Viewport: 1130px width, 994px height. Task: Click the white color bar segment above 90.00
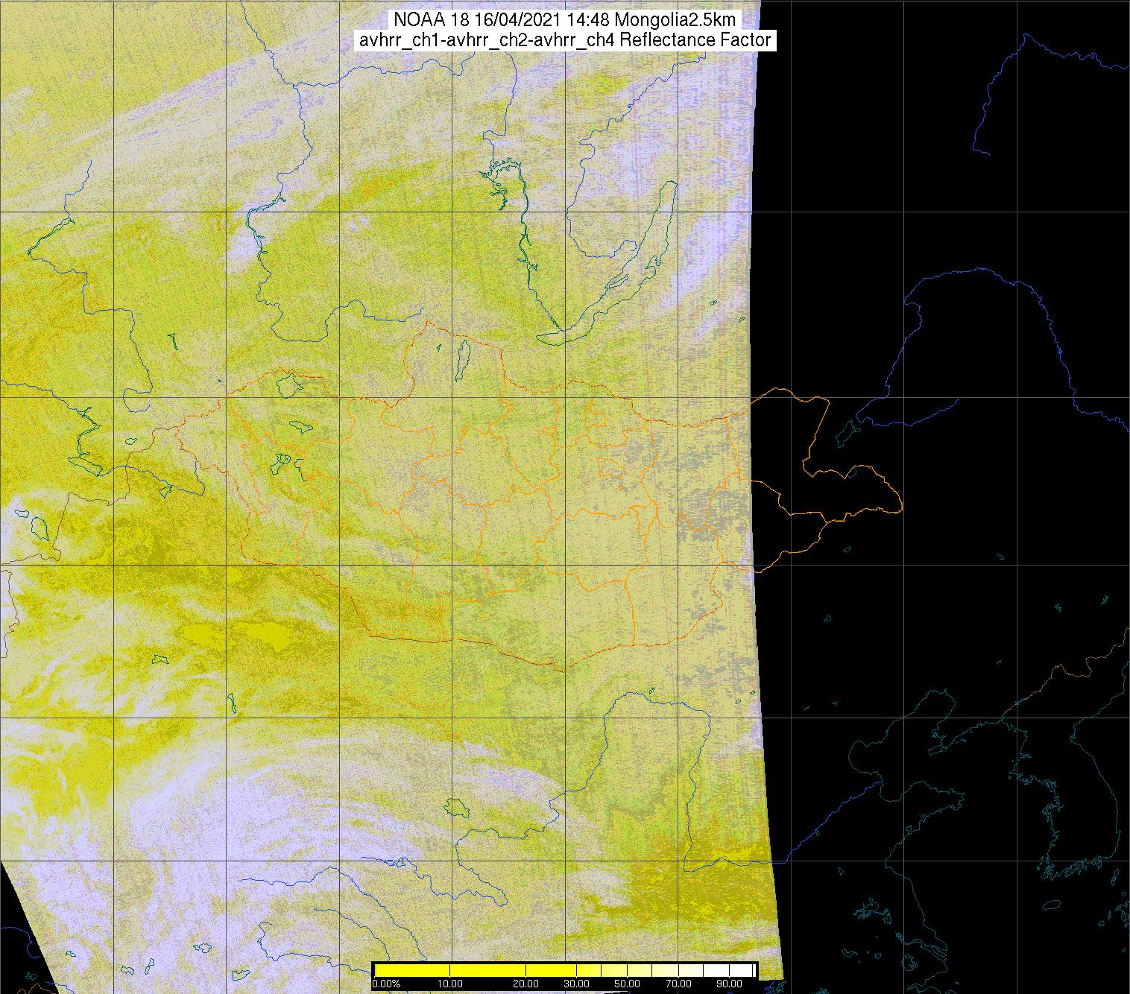(x=741, y=970)
